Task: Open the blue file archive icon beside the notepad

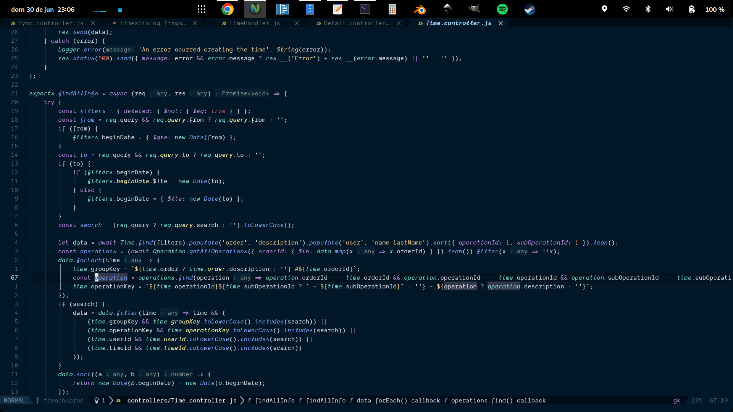Action: (x=310, y=9)
